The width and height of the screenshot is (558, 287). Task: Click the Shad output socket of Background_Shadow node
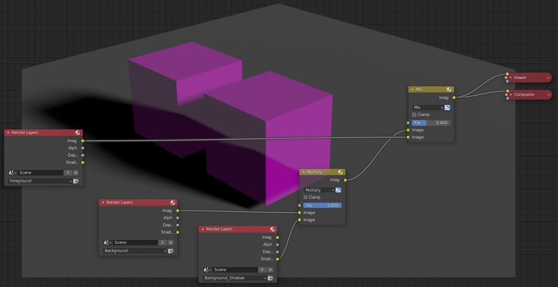(277, 259)
